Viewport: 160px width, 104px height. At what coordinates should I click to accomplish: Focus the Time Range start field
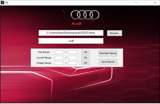point(59,52)
